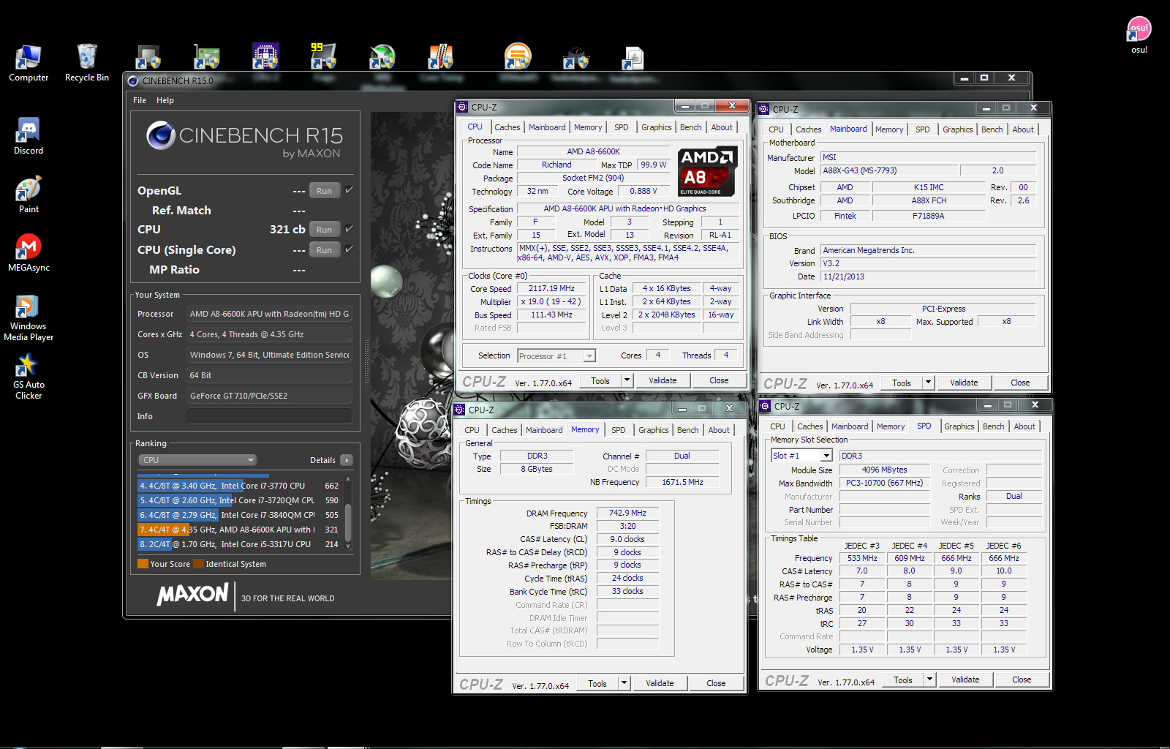This screenshot has width=1170, height=749.
Task: Switch to Bench tab in SPD window
Action: (x=993, y=426)
